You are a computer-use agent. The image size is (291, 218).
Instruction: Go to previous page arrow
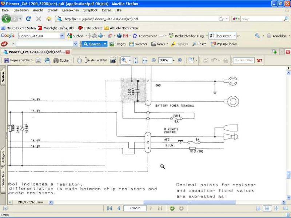tap(119, 208)
